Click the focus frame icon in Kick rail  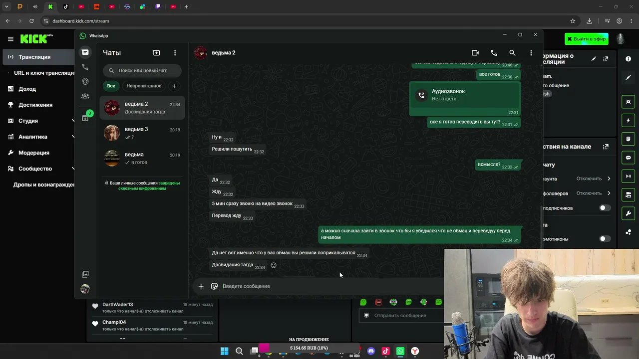628,102
